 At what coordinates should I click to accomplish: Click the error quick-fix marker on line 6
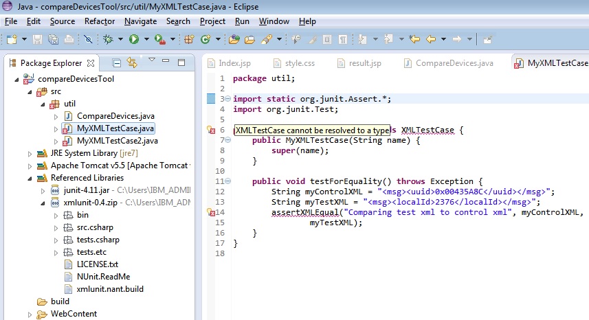(211, 130)
